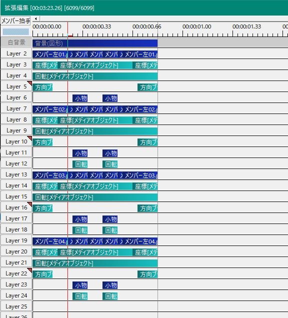Select the 回転[メディアオブジェクト] object on Layer 21
The image size is (288, 318).
pyautogui.click(x=95, y=263)
